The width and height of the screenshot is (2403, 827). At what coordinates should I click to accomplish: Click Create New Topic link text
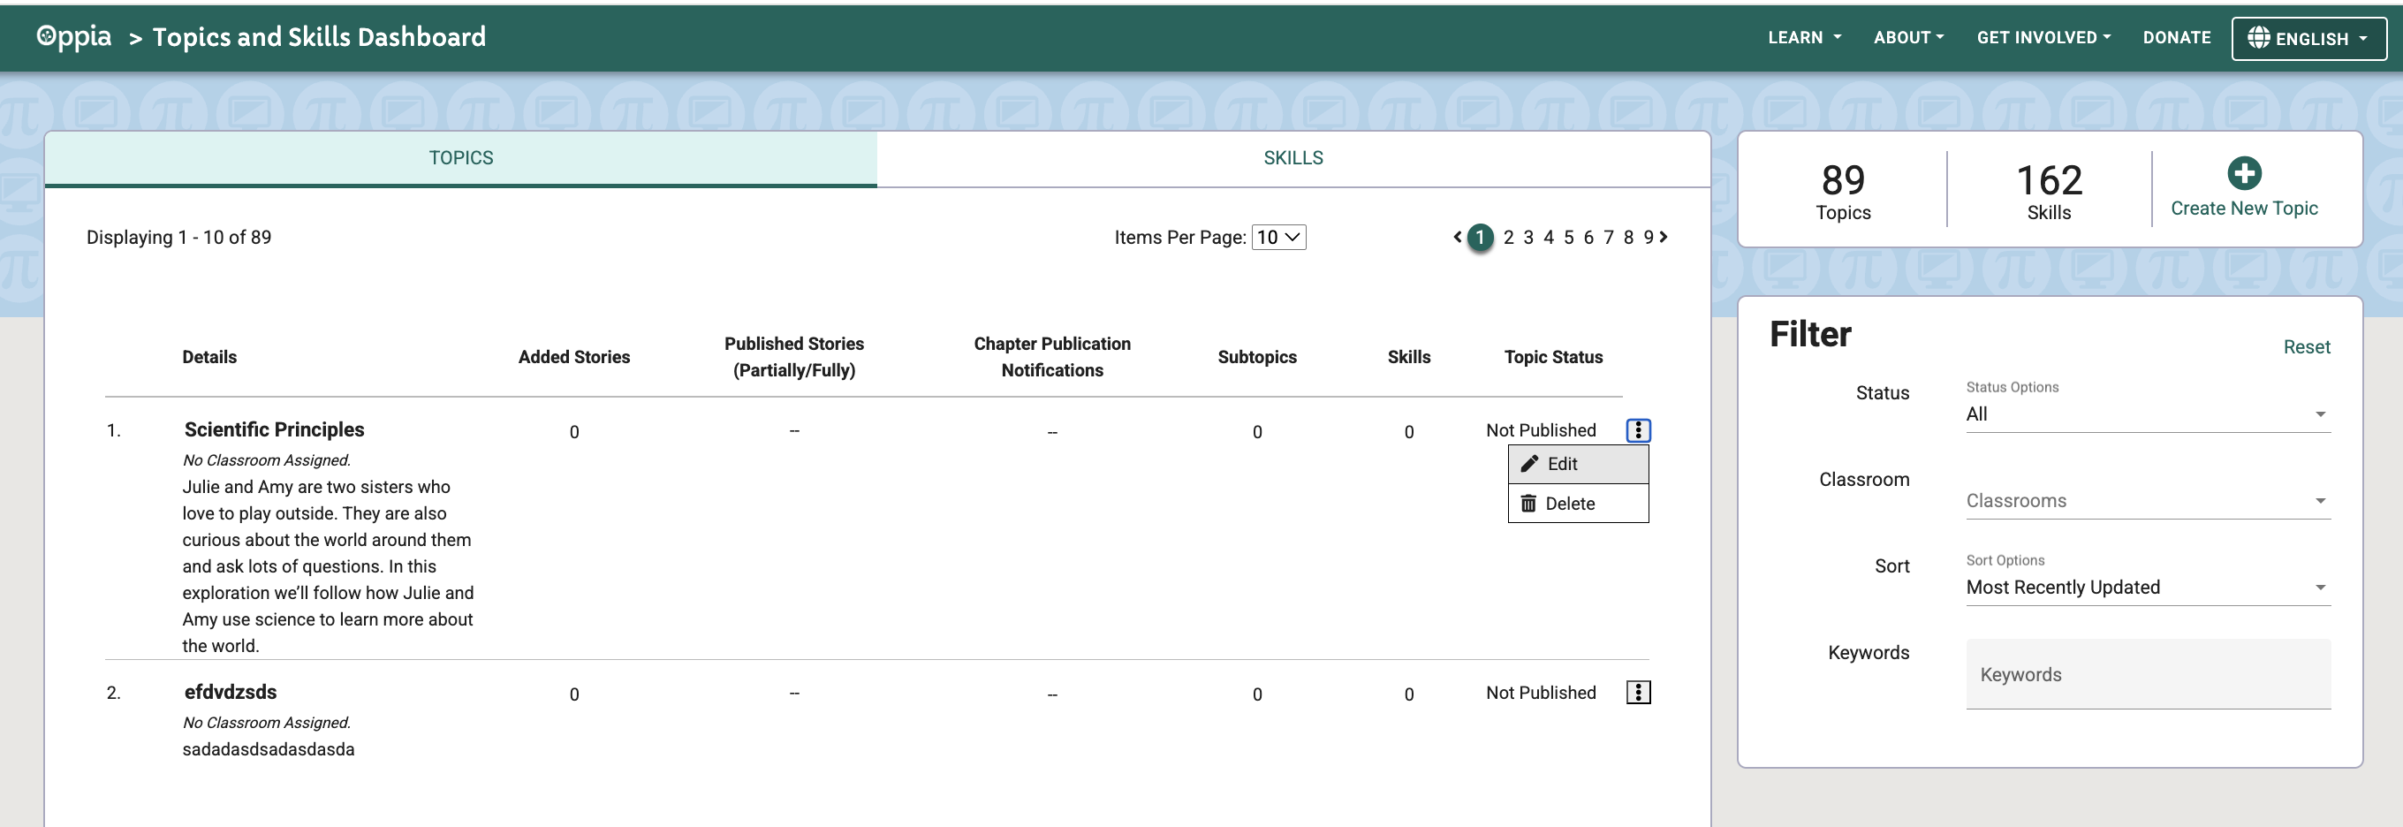[2243, 209]
